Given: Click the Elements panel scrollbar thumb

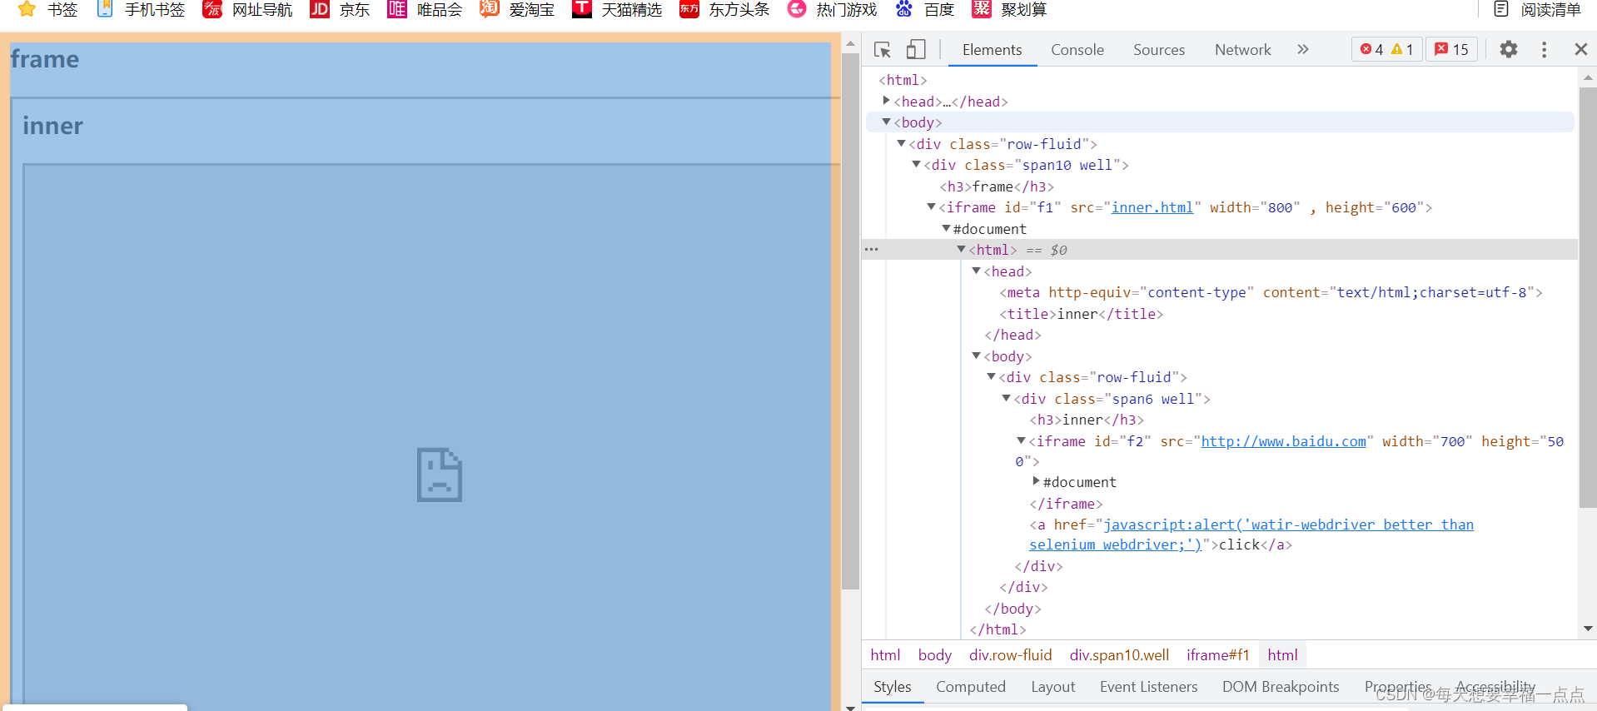Looking at the screenshot, I should pyautogui.click(x=1588, y=296).
